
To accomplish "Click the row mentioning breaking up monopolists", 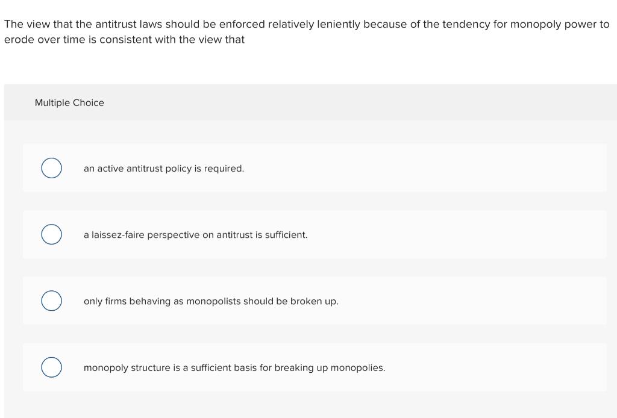I will tap(211, 301).
